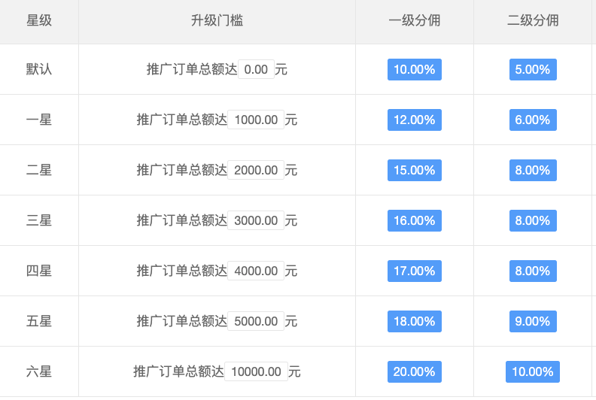Select the 3000.00 threshold input field
The width and height of the screenshot is (596, 400).
tap(256, 221)
